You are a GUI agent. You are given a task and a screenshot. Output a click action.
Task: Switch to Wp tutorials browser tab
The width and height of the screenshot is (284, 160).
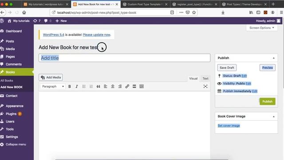tap(46, 4)
